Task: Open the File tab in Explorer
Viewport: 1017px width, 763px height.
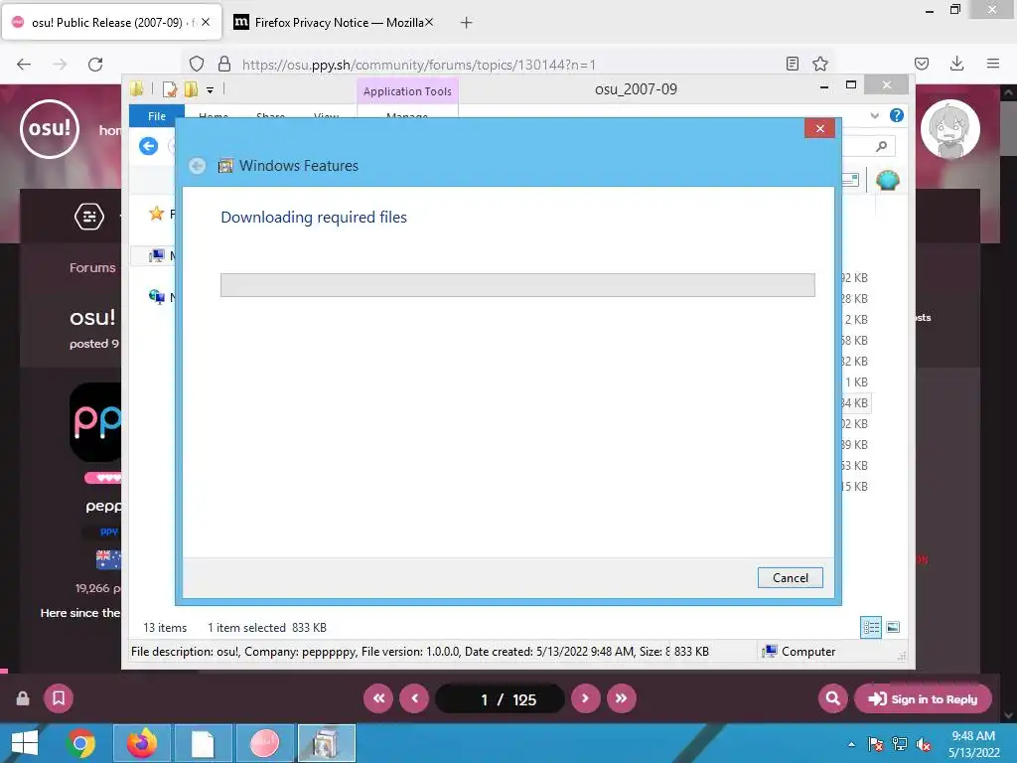Action: (x=156, y=115)
